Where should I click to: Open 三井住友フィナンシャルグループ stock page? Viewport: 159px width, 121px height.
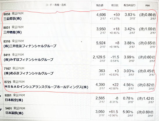pyautogui.click(x=30, y=46)
